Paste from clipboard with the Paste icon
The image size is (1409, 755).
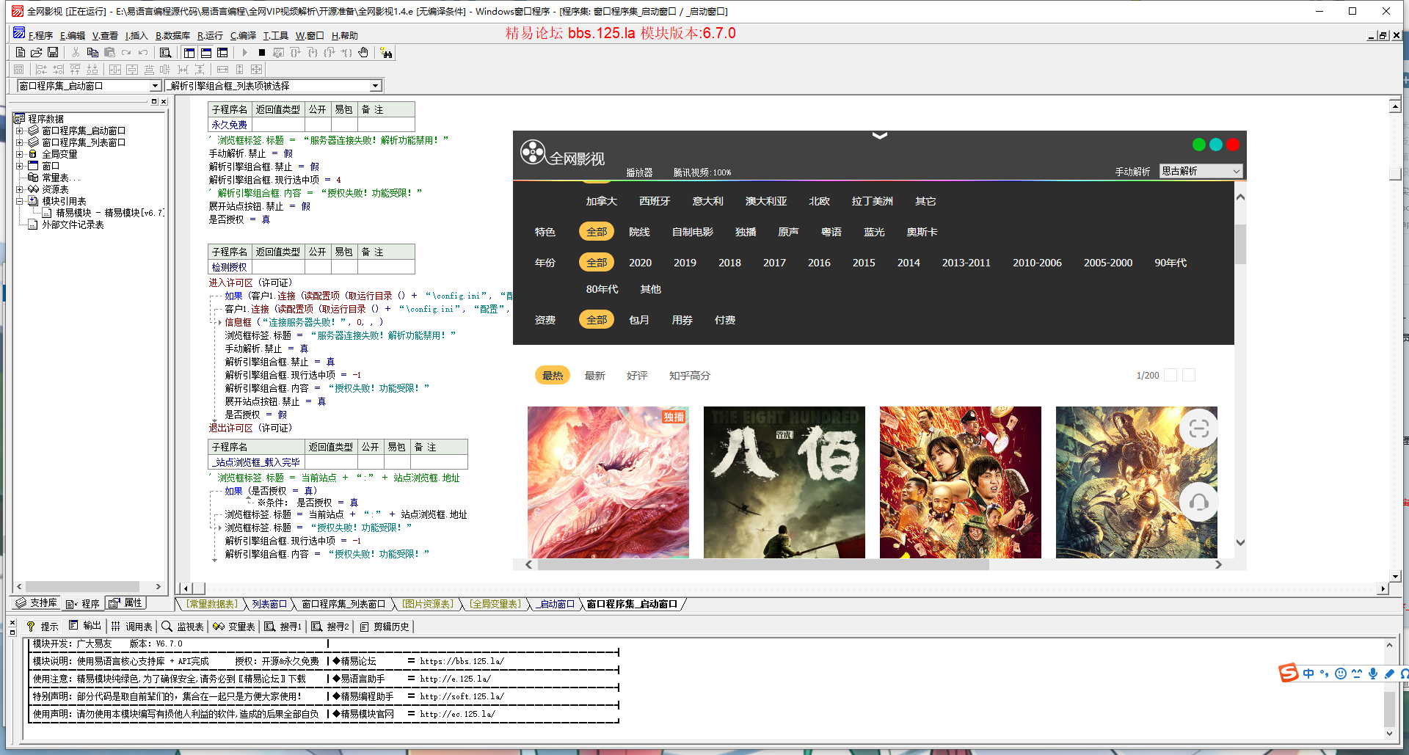109,53
